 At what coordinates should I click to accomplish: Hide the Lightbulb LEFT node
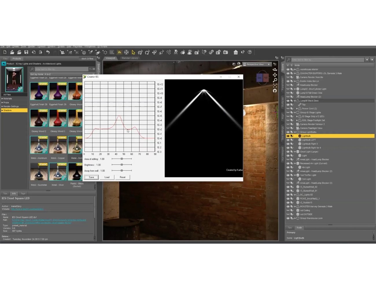point(288,140)
